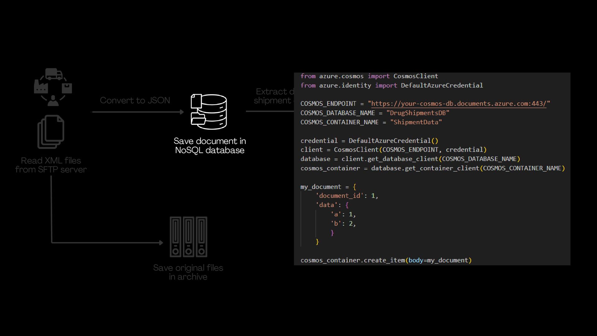Click the delivery truck at top of cycle icon

[x=54, y=74]
